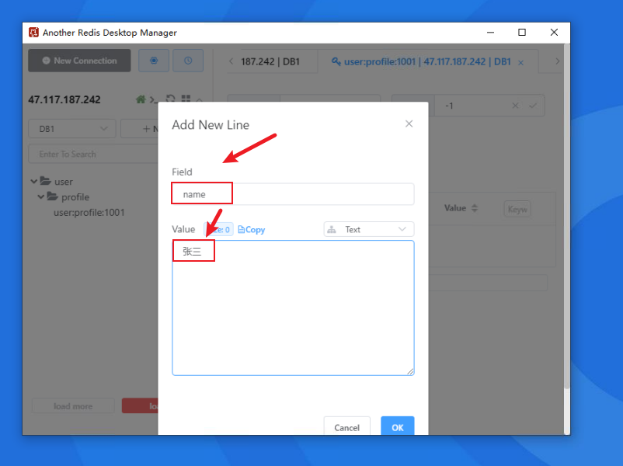Viewport: 623px width, 466px height.
Task: Close the user:profile:1001 tab
Action: coord(521,62)
